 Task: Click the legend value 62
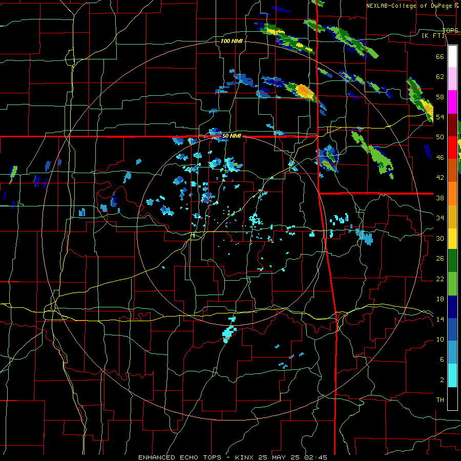click(440, 77)
